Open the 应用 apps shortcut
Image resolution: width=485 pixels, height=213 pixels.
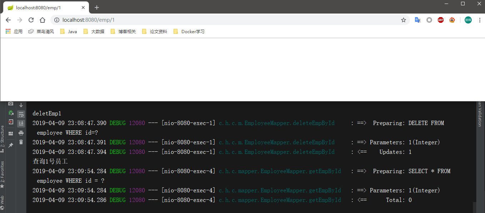tap(14, 31)
